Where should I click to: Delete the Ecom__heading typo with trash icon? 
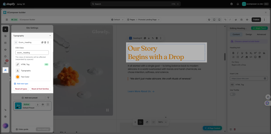click(x=45, y=42)
